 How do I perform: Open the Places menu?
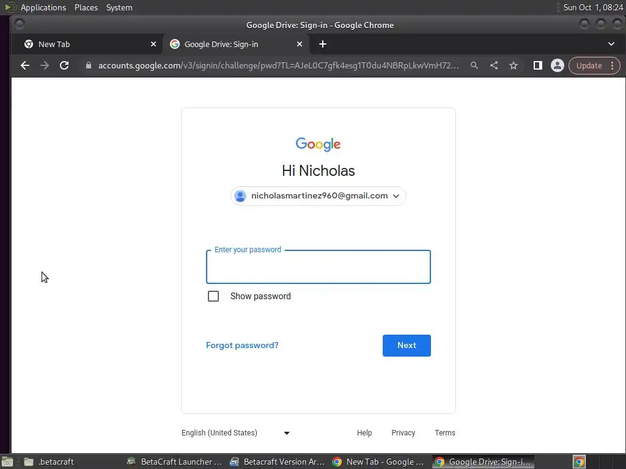click(86, 7)
